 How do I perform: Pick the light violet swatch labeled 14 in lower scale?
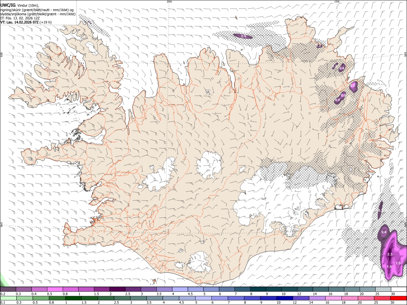[x=317, y=298]
